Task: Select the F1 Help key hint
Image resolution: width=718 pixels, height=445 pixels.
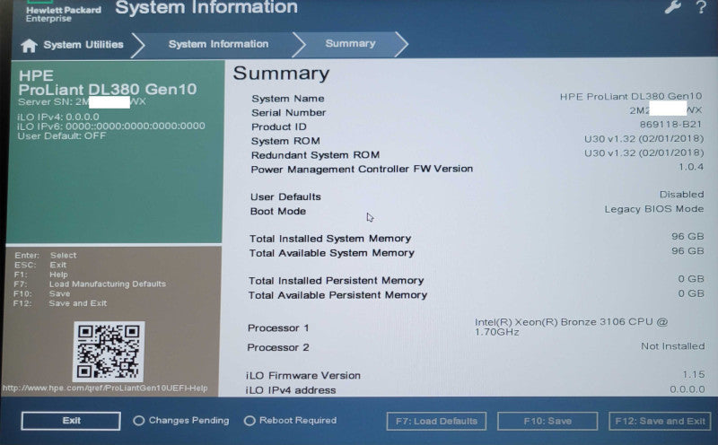Action: (x=40, y=275)
